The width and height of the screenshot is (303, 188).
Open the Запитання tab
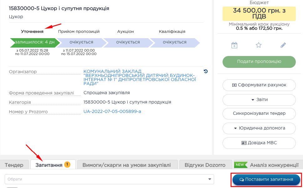pos(49,165)
